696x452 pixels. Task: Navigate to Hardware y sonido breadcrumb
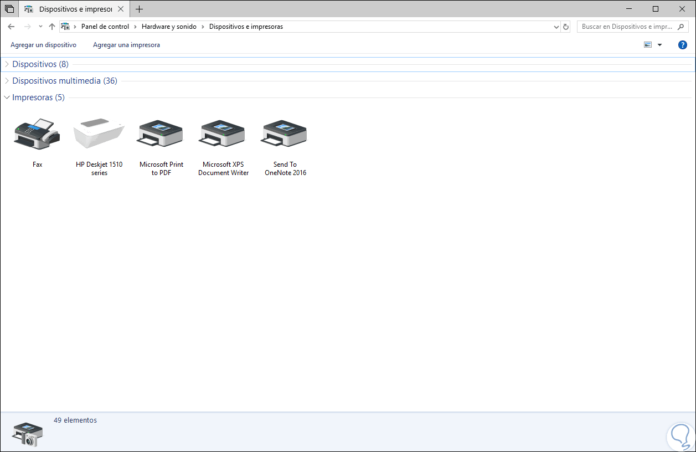(x=169, y=27)
